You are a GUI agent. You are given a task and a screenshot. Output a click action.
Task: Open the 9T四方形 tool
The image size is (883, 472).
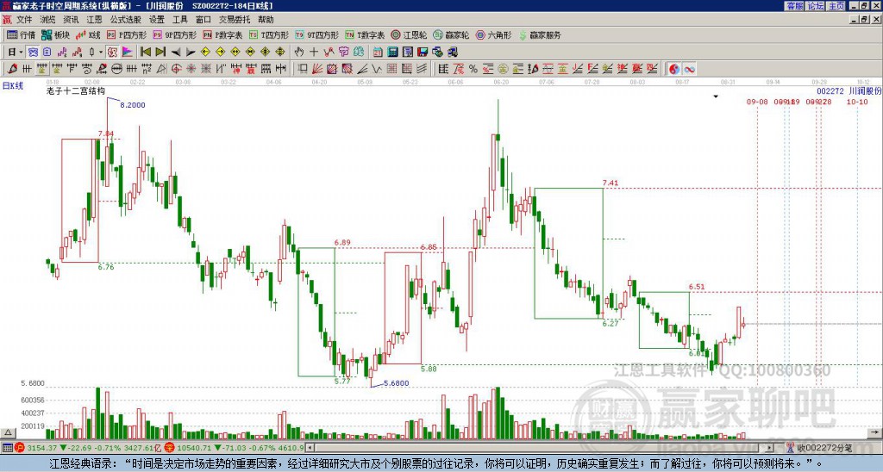(316, 34)
